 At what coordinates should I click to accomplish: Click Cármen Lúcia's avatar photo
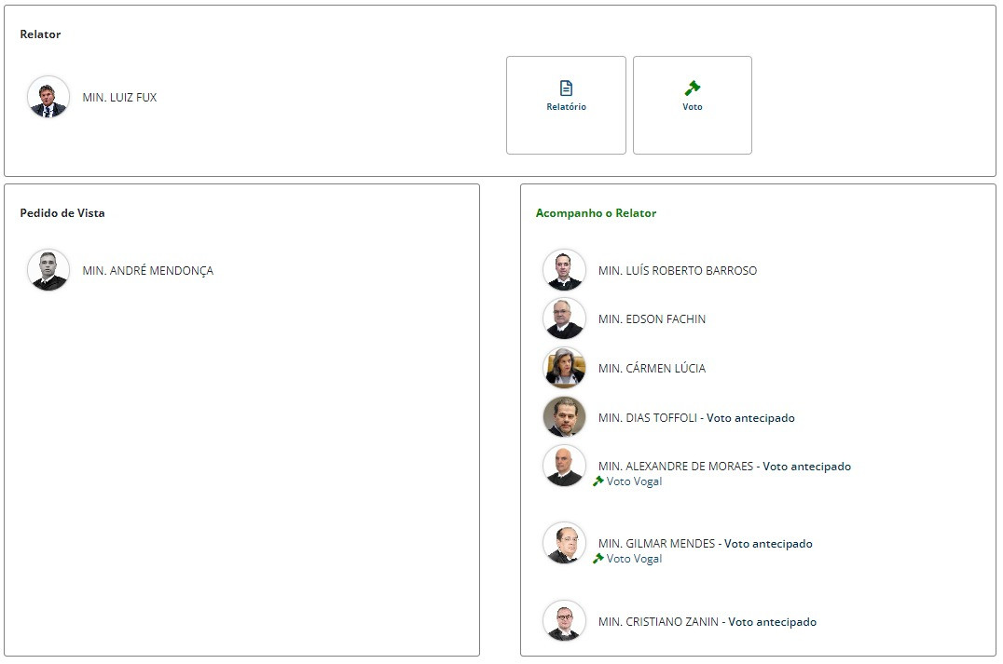tap(564, 368)
